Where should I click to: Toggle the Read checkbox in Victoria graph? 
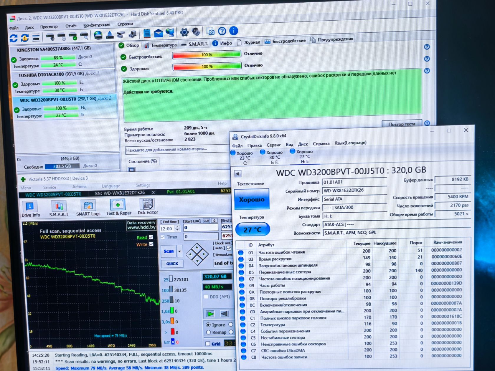pyautogui.click(x=151, y=237)
